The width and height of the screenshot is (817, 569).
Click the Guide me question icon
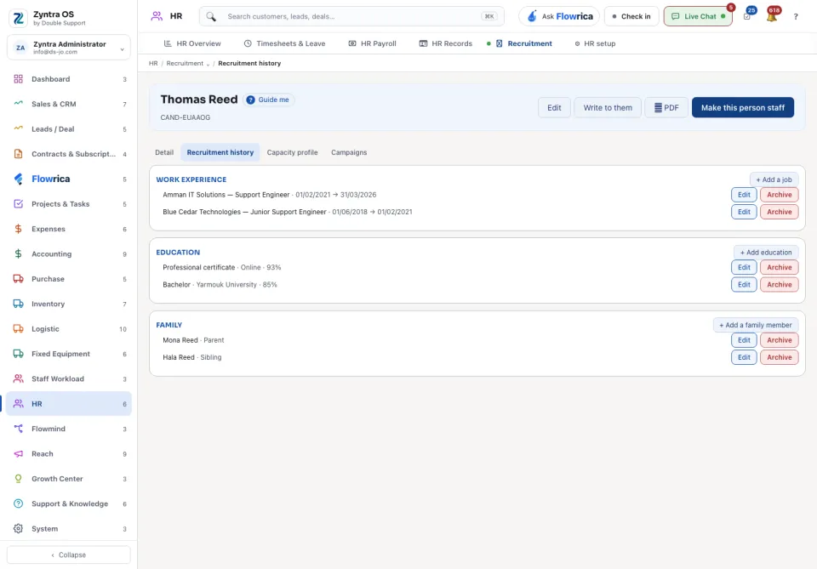coord(250,100)
